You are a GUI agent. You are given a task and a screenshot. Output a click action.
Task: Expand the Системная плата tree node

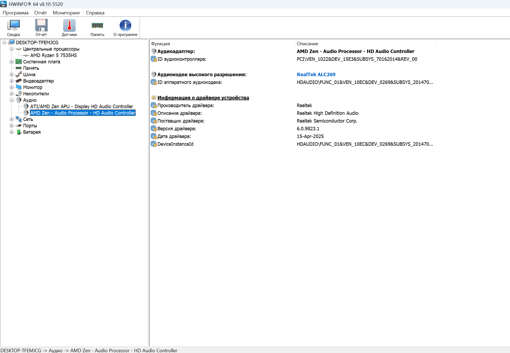(11, 62)
